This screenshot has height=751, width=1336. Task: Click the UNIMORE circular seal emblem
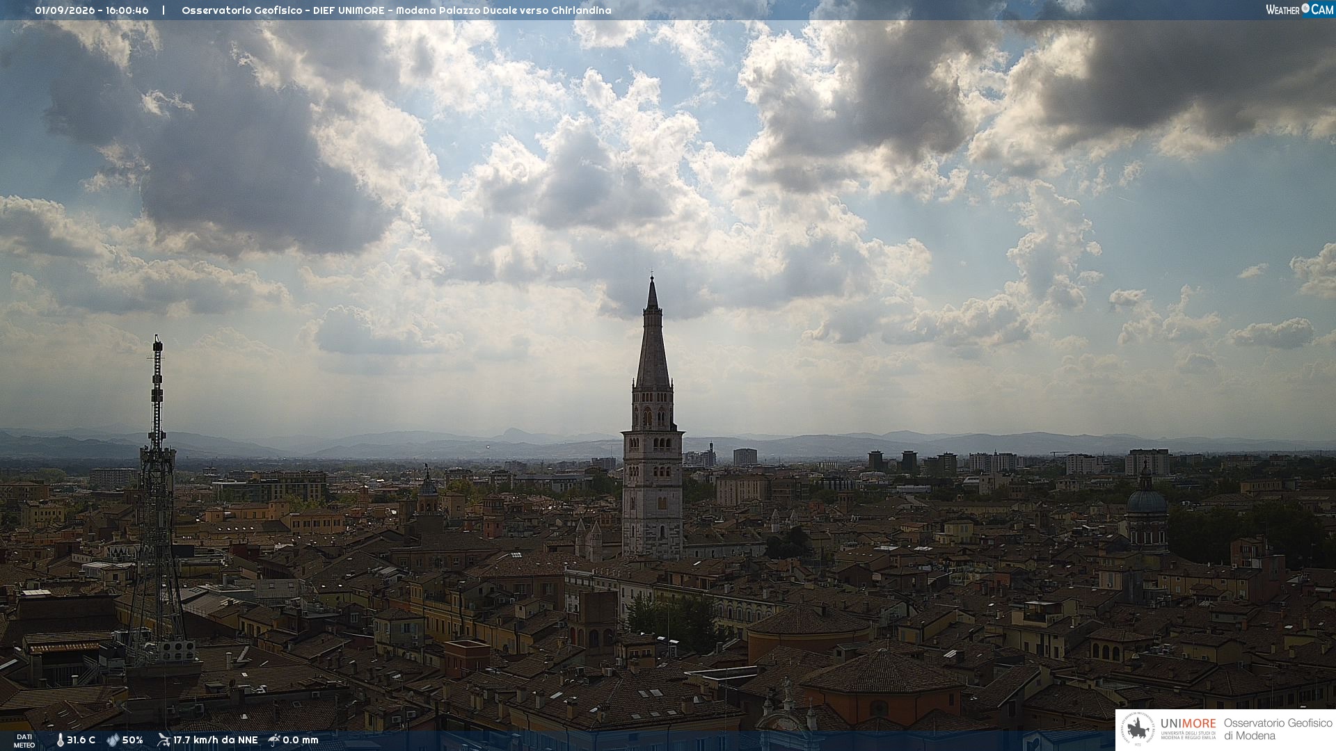coord(1138,729)
